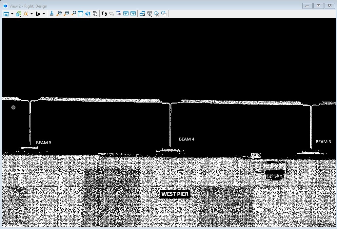337x229 pixels.
Task: Expand the View Attributes dropdown arrow
Action: tap(12, 14)
